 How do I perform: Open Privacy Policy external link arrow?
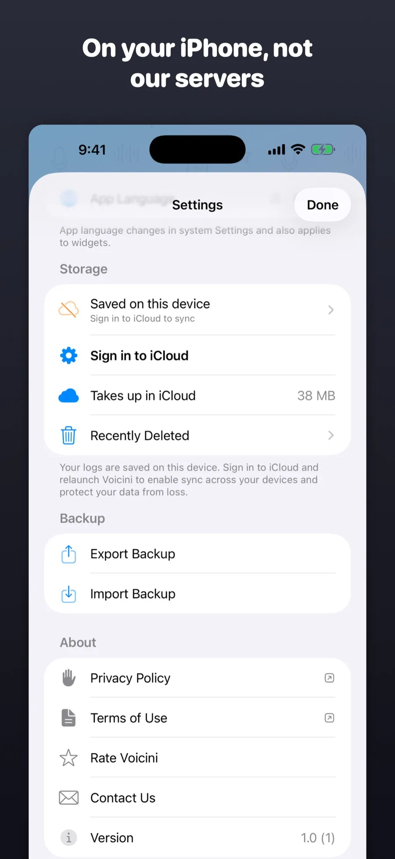pos(329,678)
